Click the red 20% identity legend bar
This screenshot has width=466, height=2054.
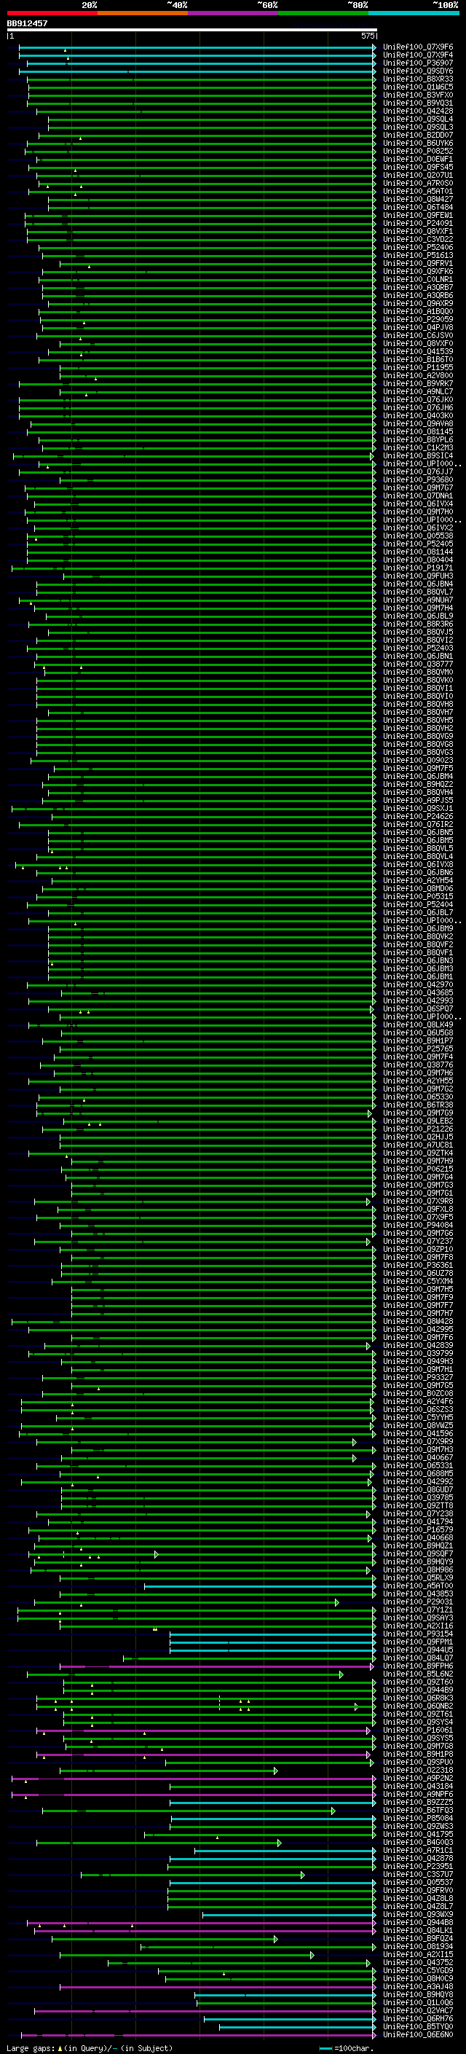tap(52, 13)
